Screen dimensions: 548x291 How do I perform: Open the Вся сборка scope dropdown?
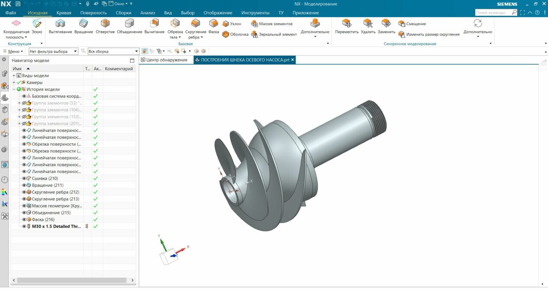coord(113,51)
